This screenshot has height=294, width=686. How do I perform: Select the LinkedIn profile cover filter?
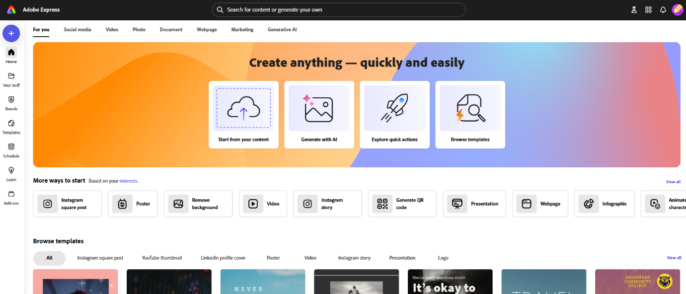coord(223,258)
